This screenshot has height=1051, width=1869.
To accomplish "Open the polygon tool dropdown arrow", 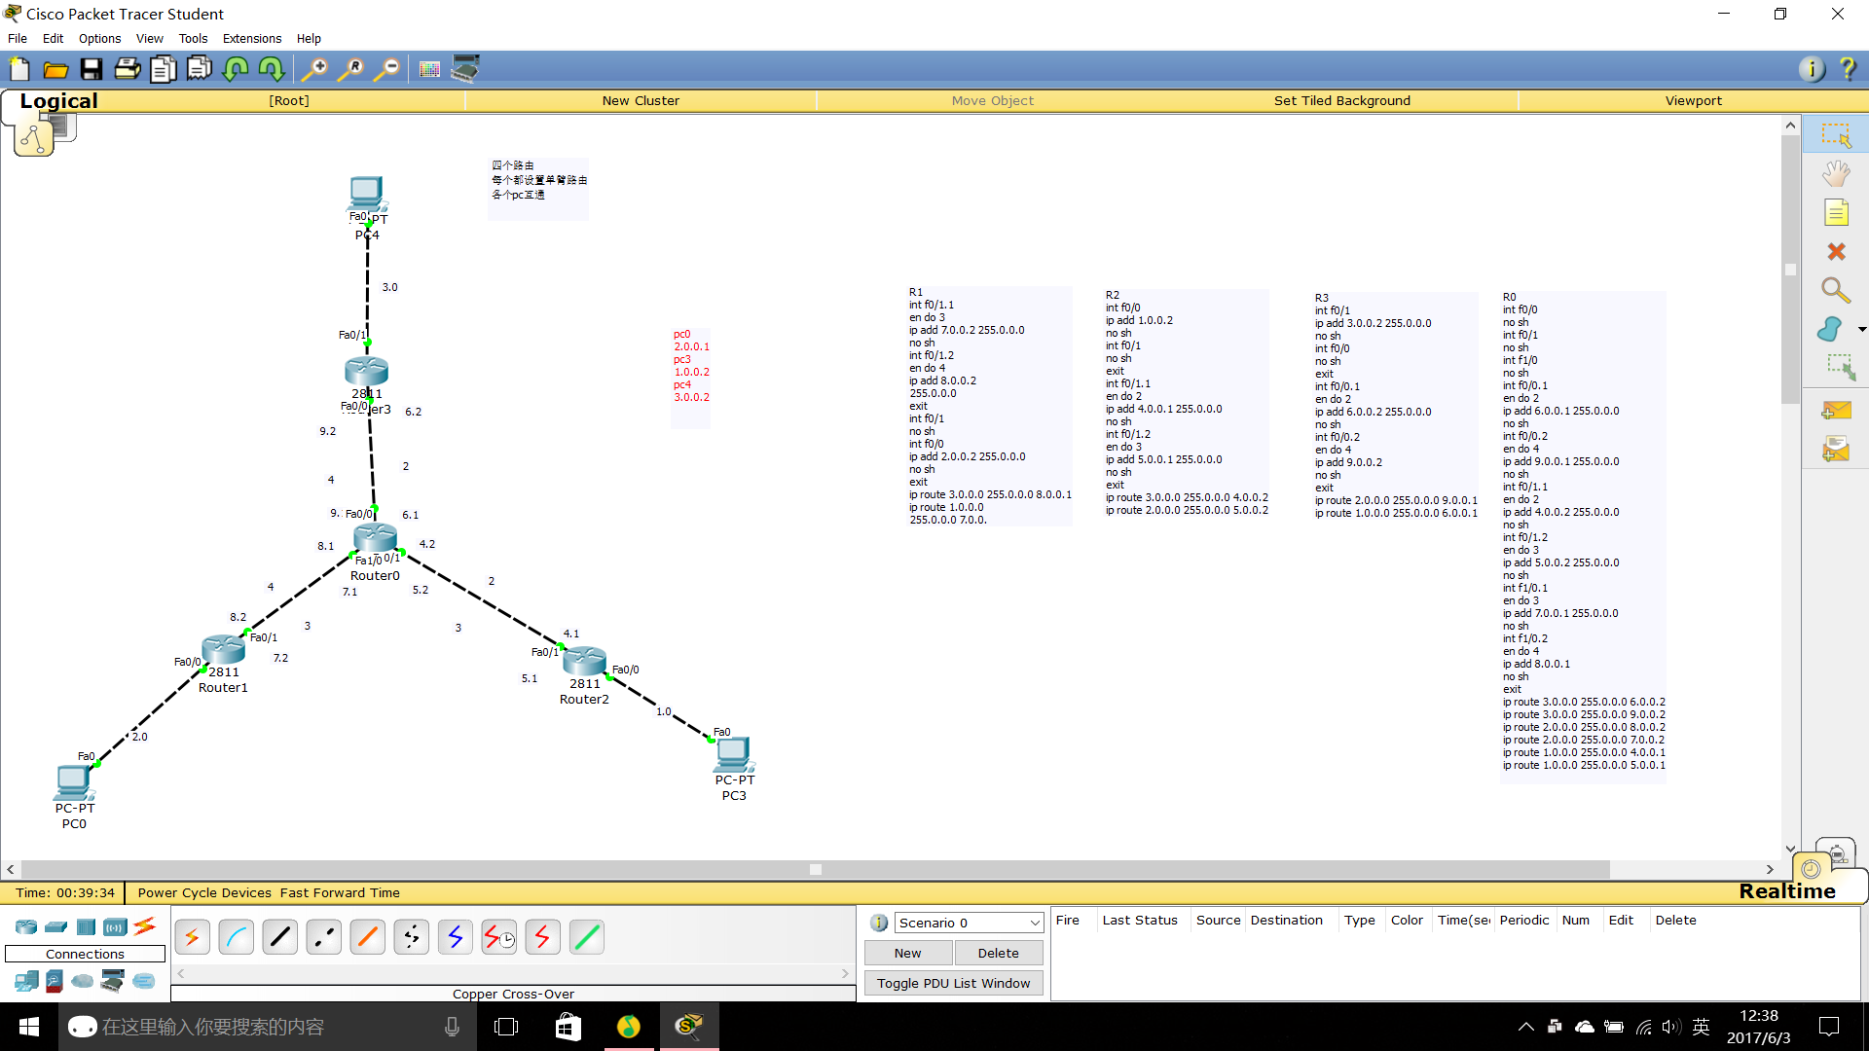I will coord(1862,329).
